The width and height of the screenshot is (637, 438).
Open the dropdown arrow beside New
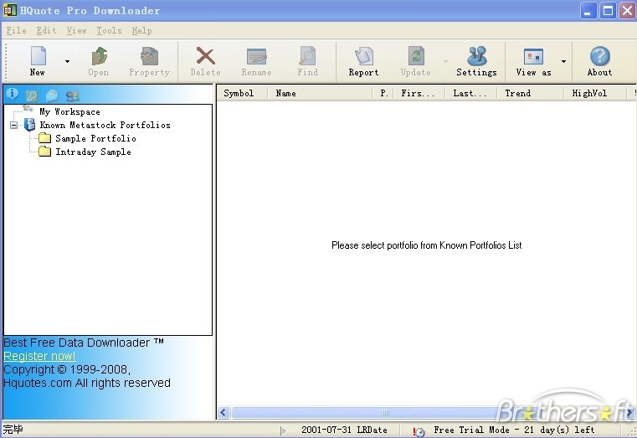click(67, 61)
